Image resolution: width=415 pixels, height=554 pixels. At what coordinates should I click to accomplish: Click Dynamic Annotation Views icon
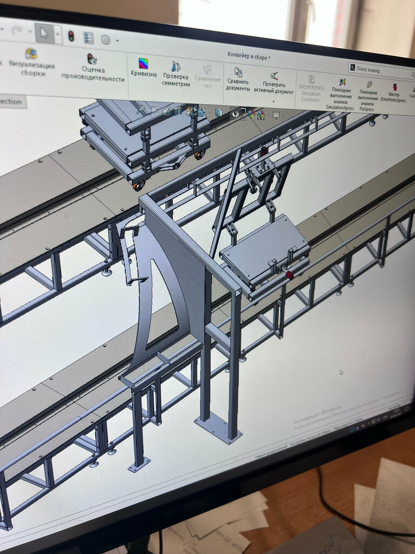coord(190,111)
